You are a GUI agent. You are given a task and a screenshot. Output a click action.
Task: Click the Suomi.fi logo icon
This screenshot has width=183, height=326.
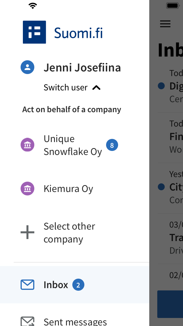[x=34, y=32]
